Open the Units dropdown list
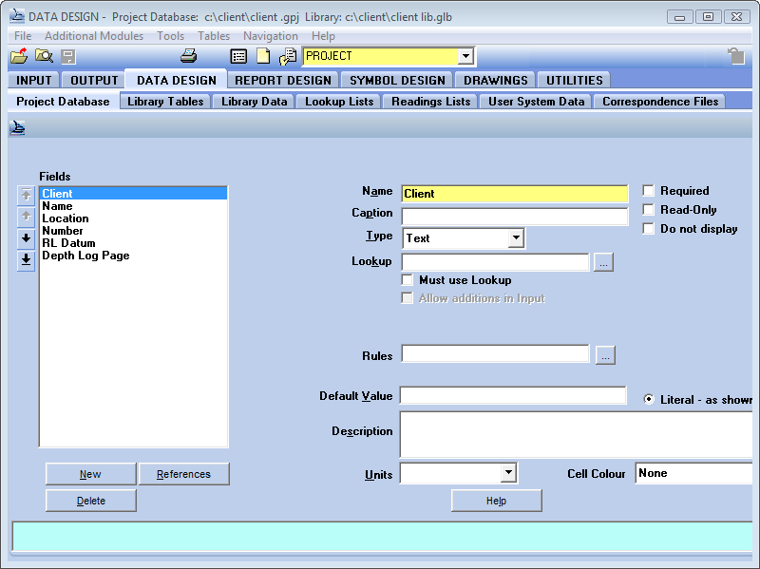 508,472
